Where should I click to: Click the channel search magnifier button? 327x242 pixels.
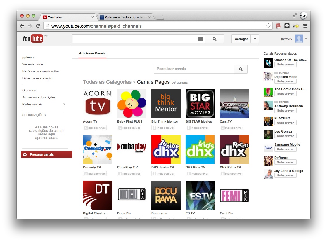pos(241,69)
